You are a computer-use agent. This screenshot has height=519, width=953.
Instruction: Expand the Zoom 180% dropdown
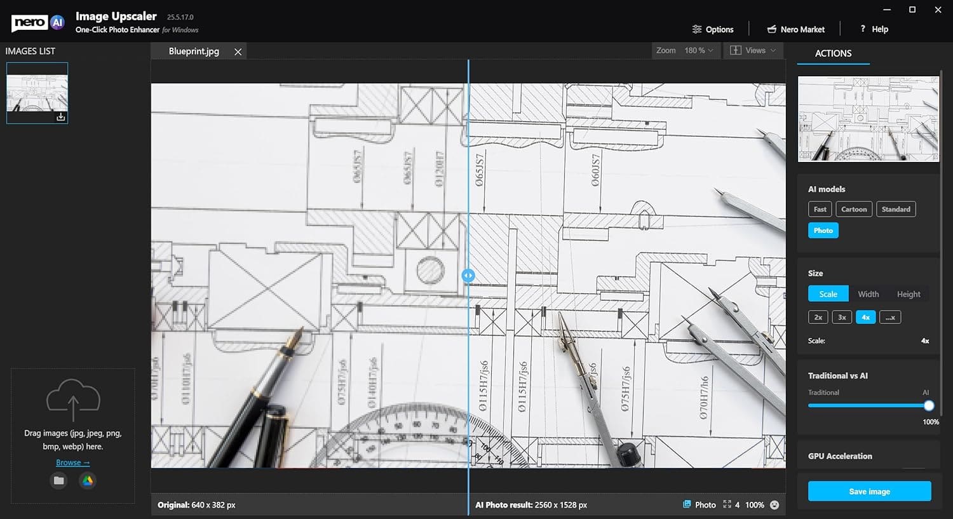(686, 51)
